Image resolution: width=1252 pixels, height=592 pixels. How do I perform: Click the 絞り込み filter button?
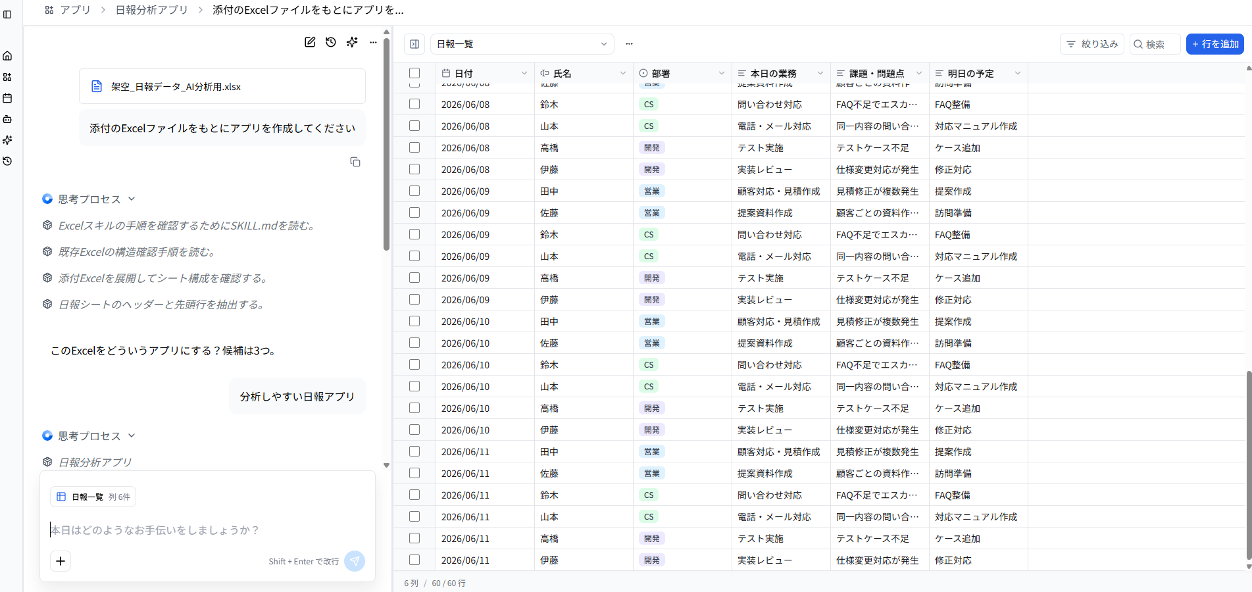[1092, 44]
